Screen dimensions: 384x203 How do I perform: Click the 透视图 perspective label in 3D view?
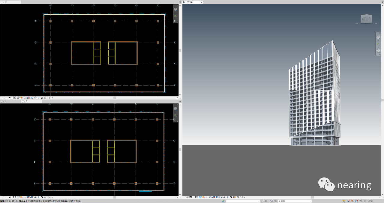tap(189, 197)
